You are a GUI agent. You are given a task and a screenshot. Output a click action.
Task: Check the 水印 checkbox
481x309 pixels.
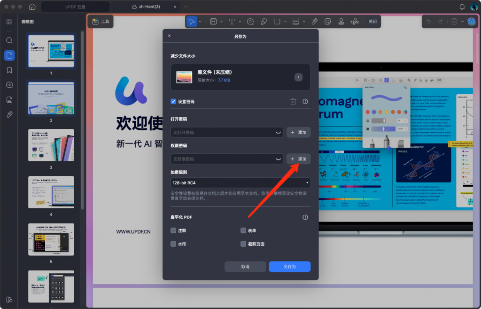coord(173,244)
